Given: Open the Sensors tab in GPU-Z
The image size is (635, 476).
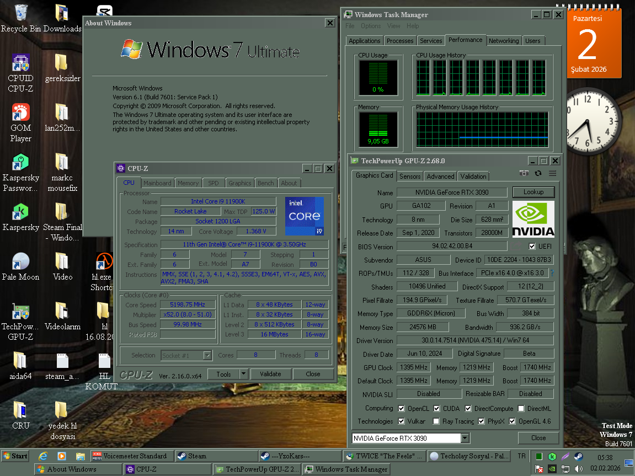Looking at the screenshot, I should click(410, 176).
